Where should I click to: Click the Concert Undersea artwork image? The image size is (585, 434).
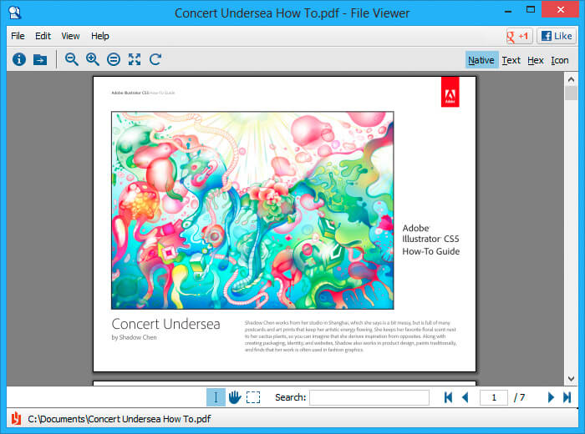(x=252, y=210)
